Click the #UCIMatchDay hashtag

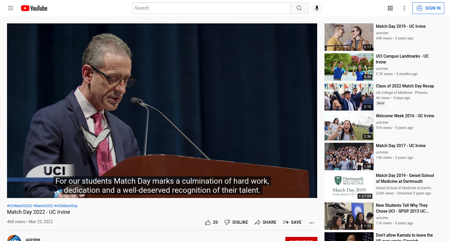66,206
